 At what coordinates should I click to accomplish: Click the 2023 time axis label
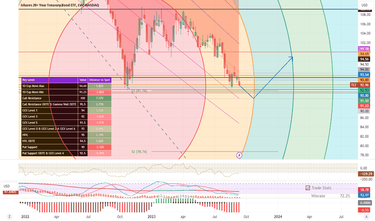tap(151, 217)
